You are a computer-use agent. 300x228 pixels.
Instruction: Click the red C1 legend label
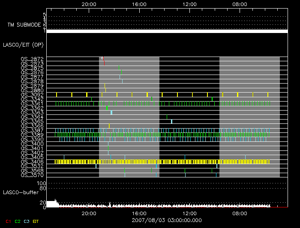pyautogui.click(x=7, y=221)
